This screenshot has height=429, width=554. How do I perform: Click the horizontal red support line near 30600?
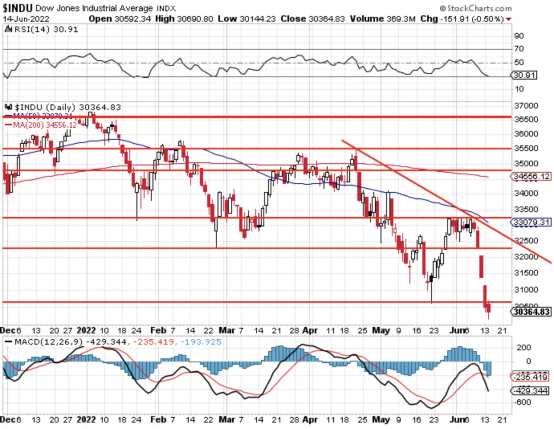pyautogui.click(x=258, y=302)
